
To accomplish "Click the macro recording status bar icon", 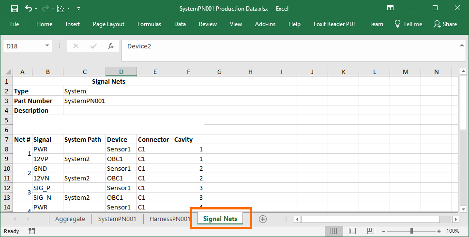I will pyautogui.click(x=32, y=231).
